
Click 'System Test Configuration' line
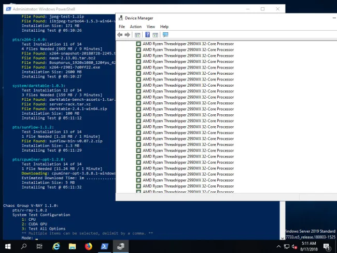pos(41,215)
